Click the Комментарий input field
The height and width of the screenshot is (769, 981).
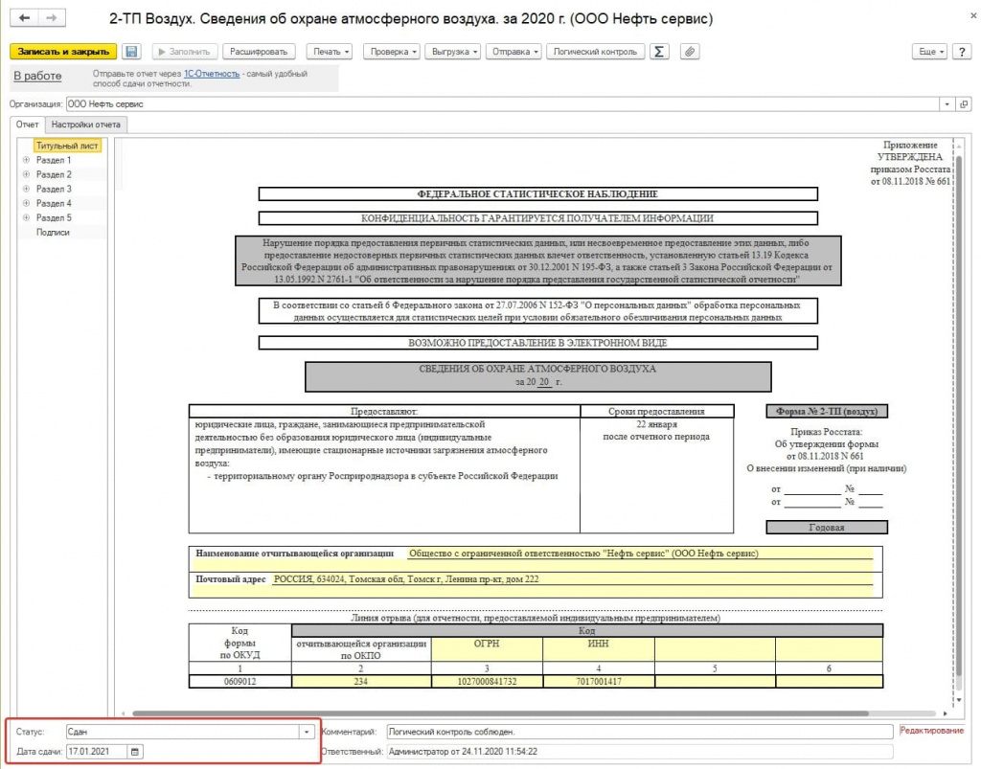pyautogui.click(x=639, y=732)
